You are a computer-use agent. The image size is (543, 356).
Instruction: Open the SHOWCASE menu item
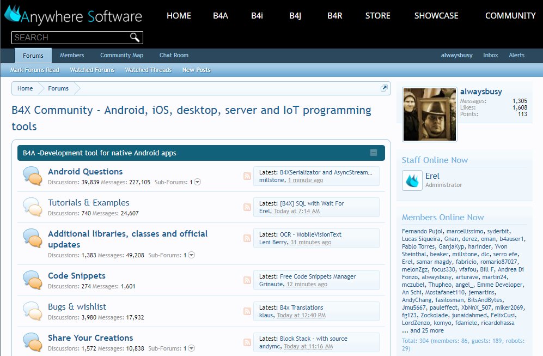[x=436, y=16]
